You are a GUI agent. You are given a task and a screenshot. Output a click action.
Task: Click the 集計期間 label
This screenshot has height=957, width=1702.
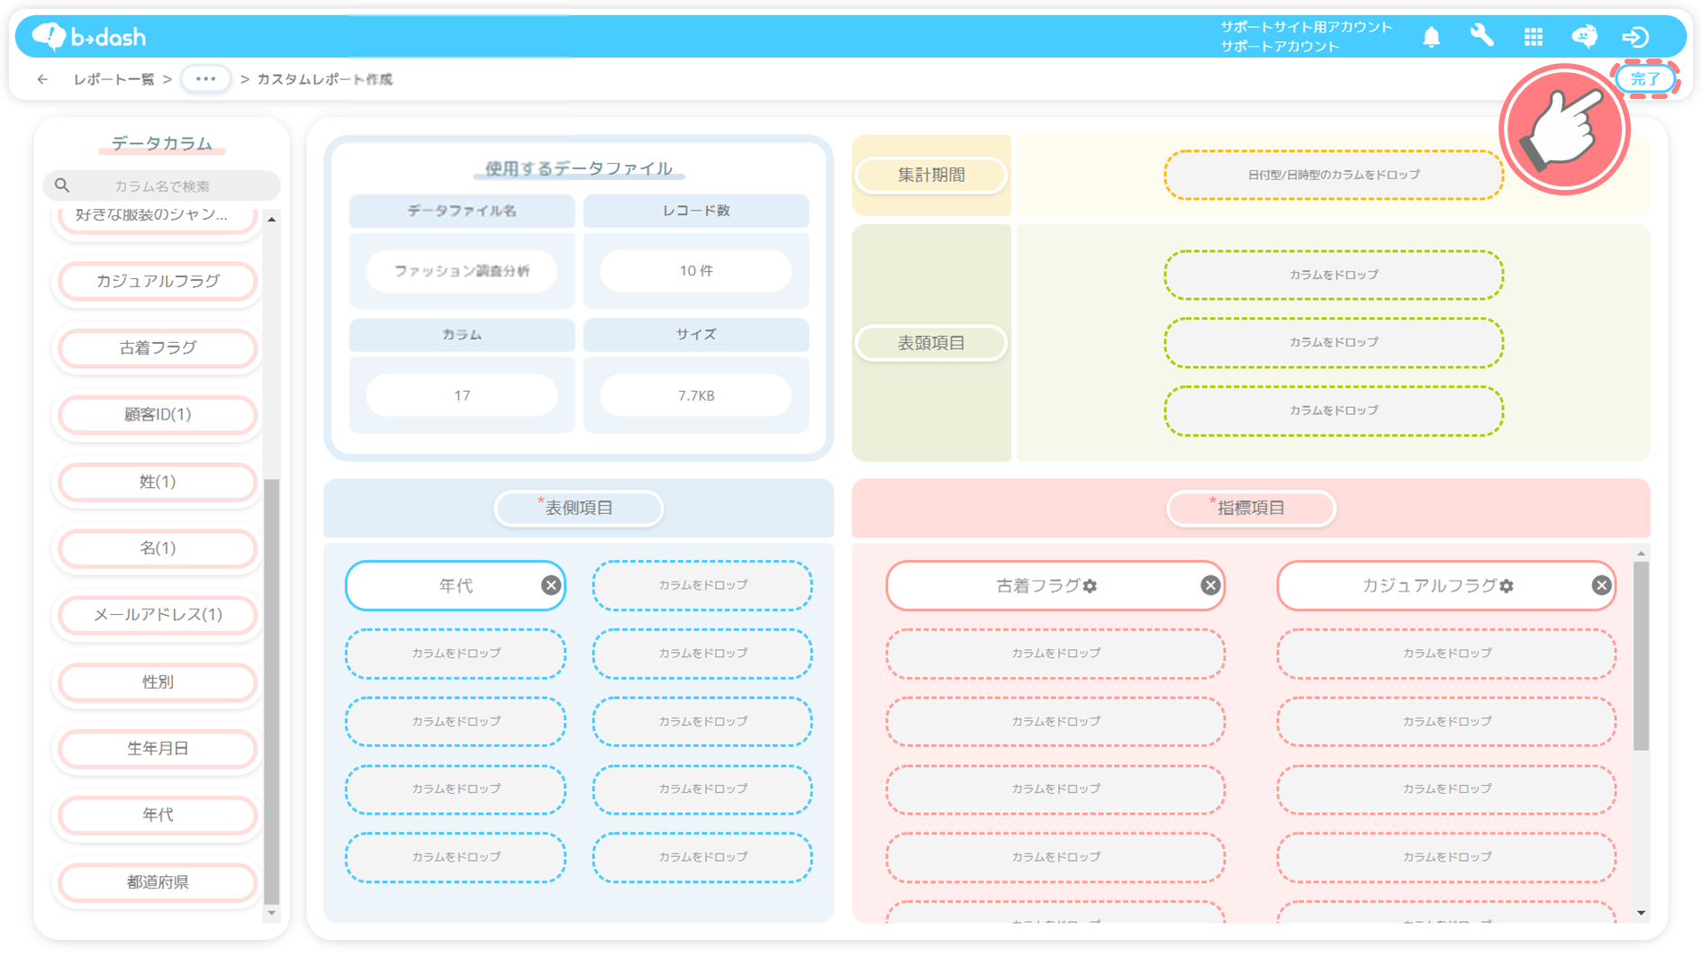931,175
